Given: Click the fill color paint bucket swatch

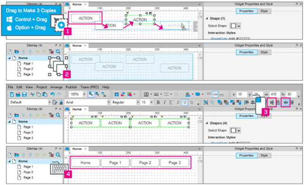Looking at the screenshot, I should click(x=188, y=94).
